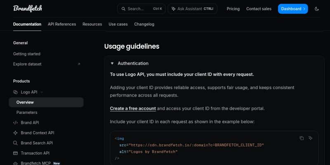The height and width of the screenshot is (165, 330).
Task: Click the Transaction API card icon
Action: pos(15,153)
